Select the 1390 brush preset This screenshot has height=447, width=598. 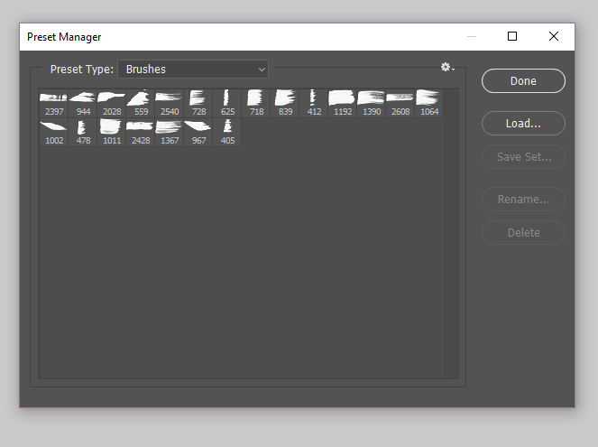[x=372, y=103]
